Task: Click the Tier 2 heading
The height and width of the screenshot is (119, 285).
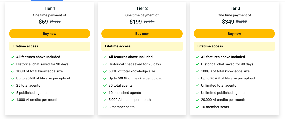Action: pos(142,8)
